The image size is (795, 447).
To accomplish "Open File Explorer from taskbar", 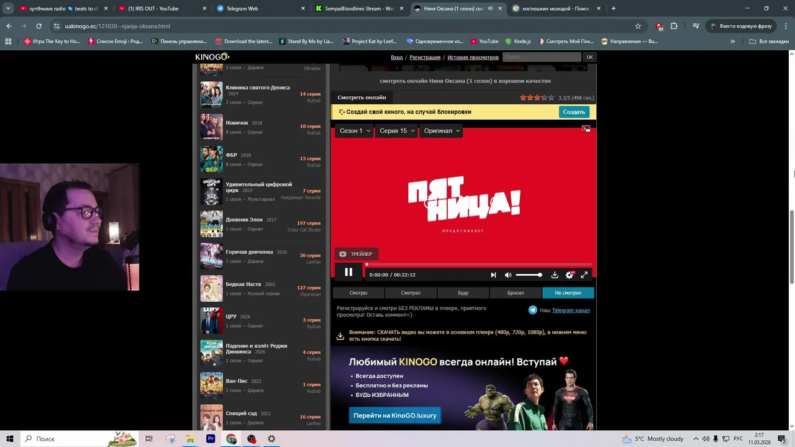I will click(190, 439).
